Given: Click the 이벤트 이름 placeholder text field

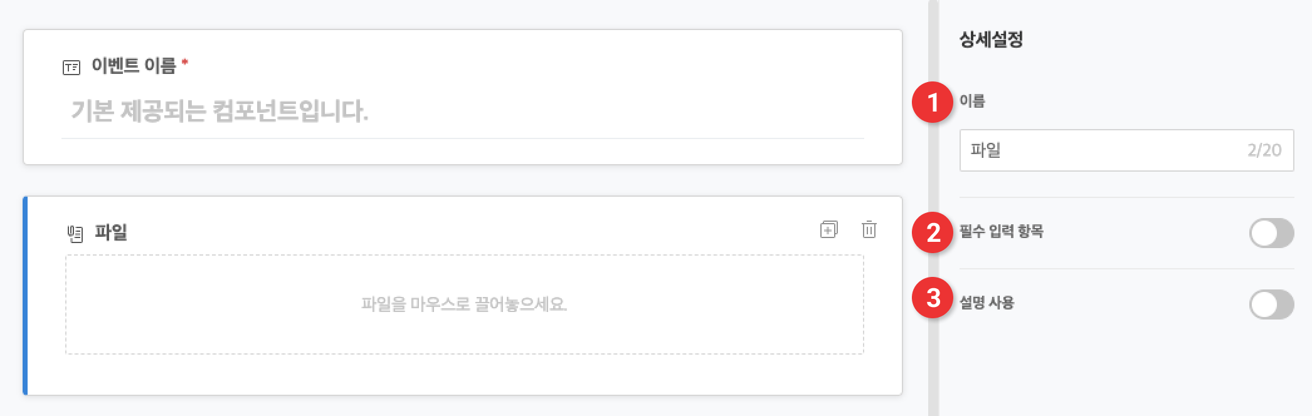Looking at the screenshot, I should pyautogui.click(x=463, y=112).
